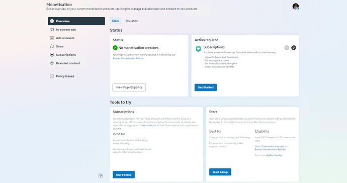
Task: Open Branded content handshake icon
Action: (x=52, y=63)
